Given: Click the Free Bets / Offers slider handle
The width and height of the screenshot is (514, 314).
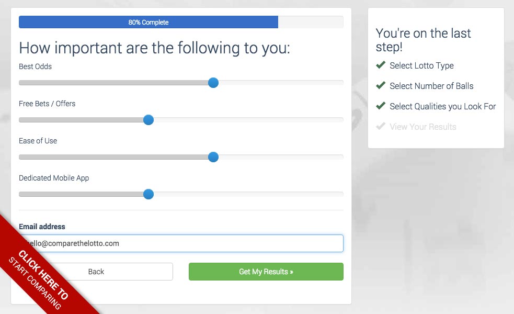Looking at the screenshot, I should pyautogui.click(x=149, y=120).
